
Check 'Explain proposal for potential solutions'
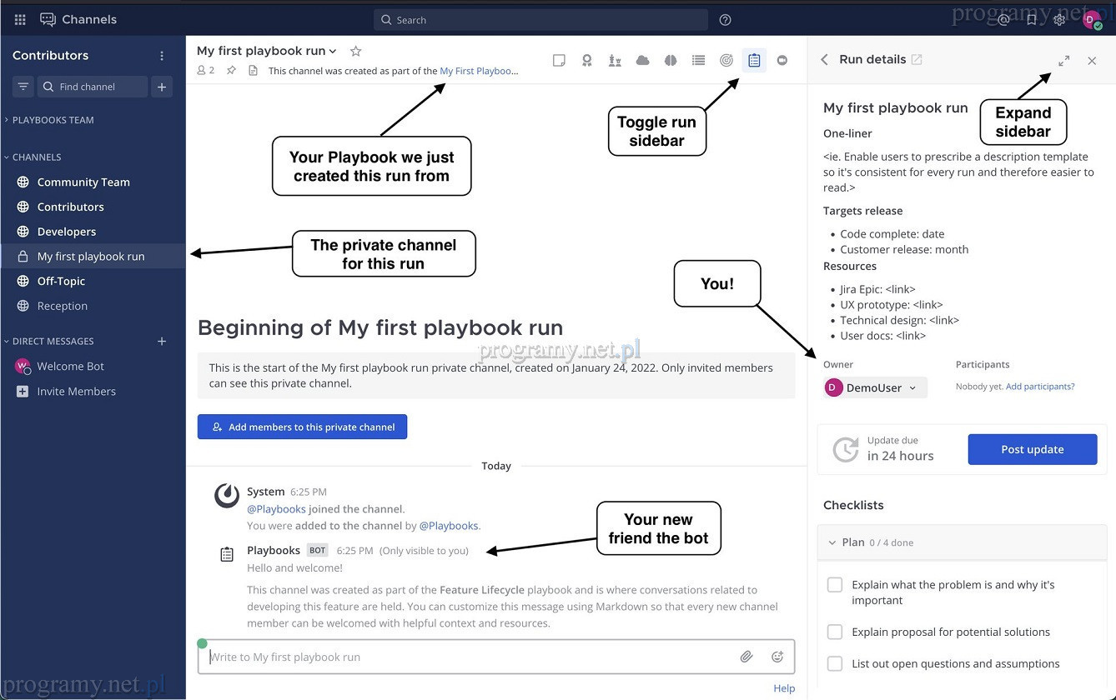(835, 632)
